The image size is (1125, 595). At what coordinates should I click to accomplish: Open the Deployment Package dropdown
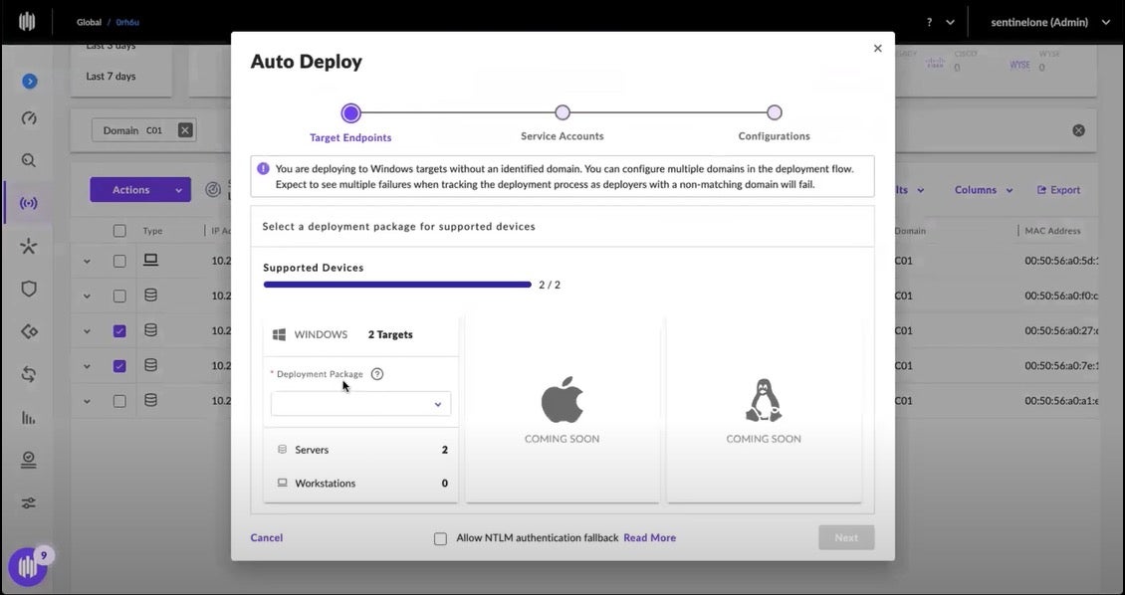click(360, 404)
